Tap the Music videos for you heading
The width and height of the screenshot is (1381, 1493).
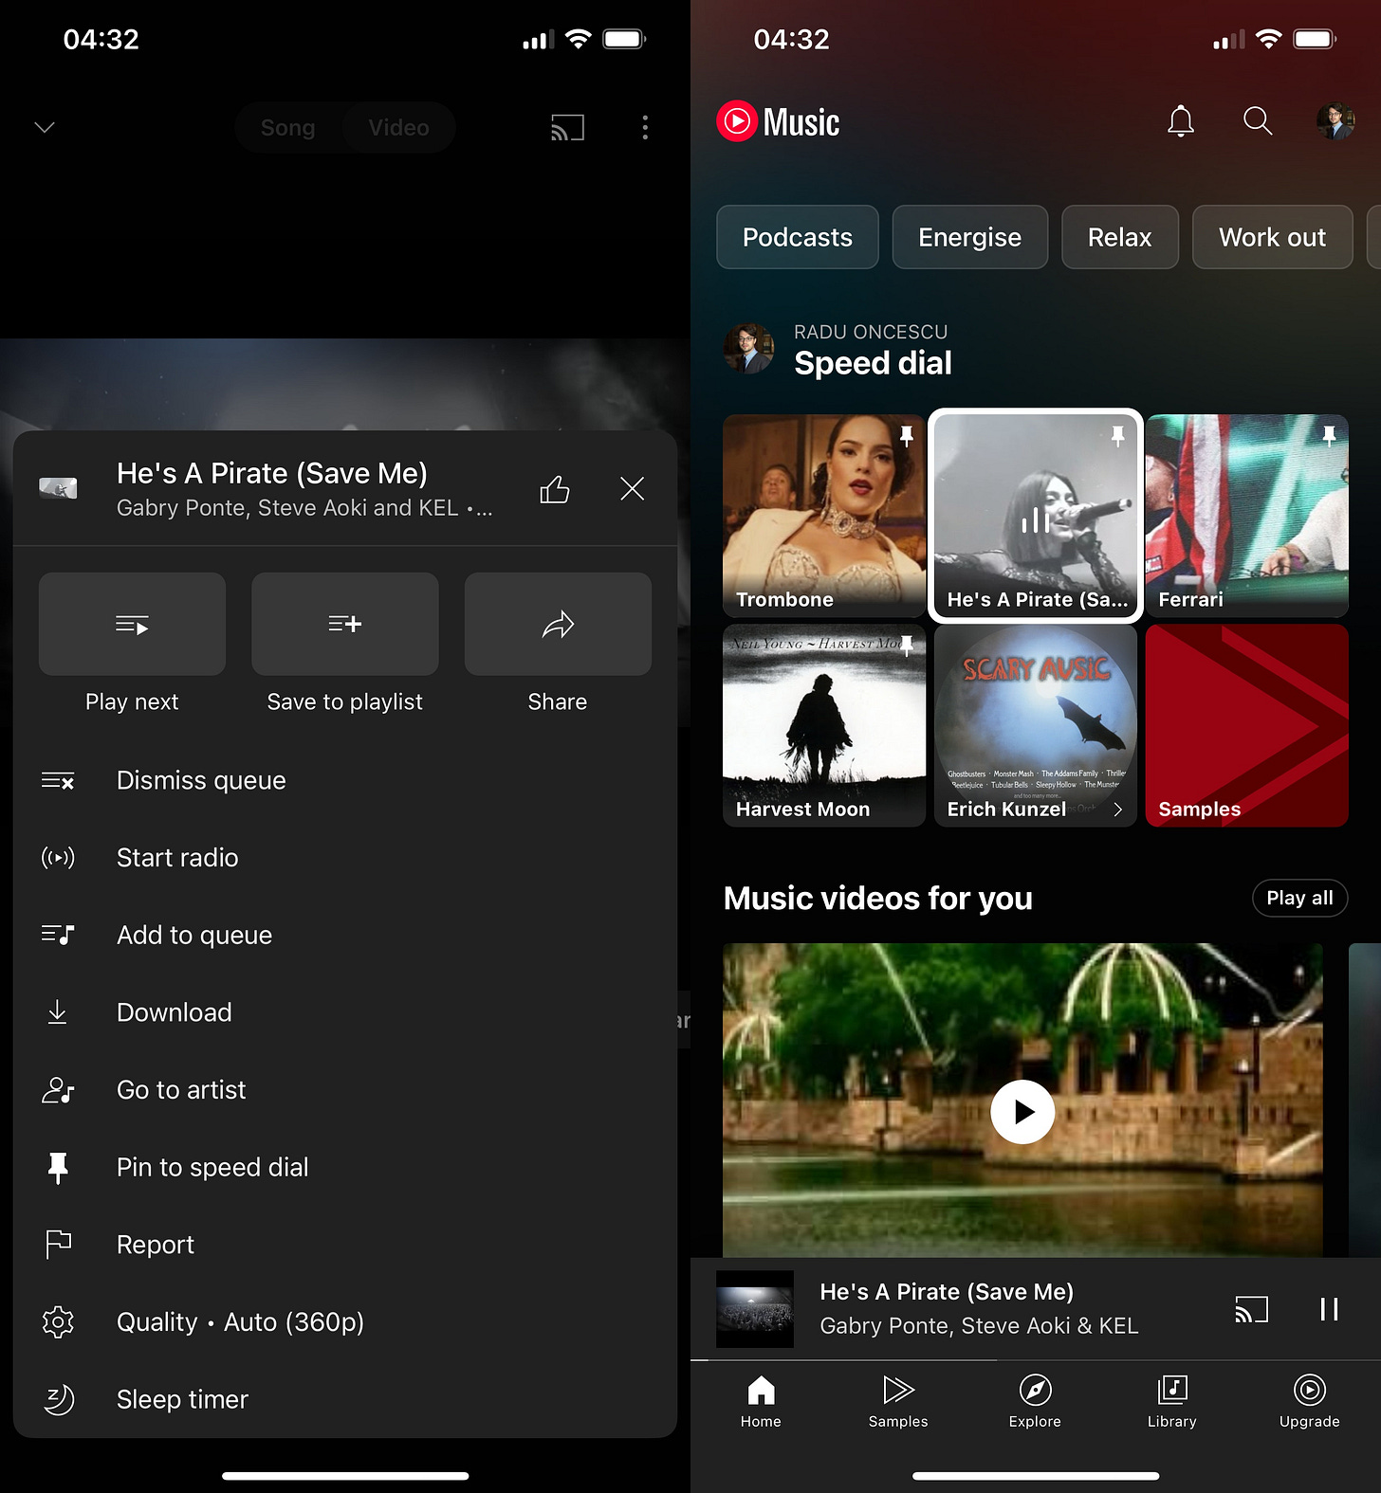pos(878,898)
